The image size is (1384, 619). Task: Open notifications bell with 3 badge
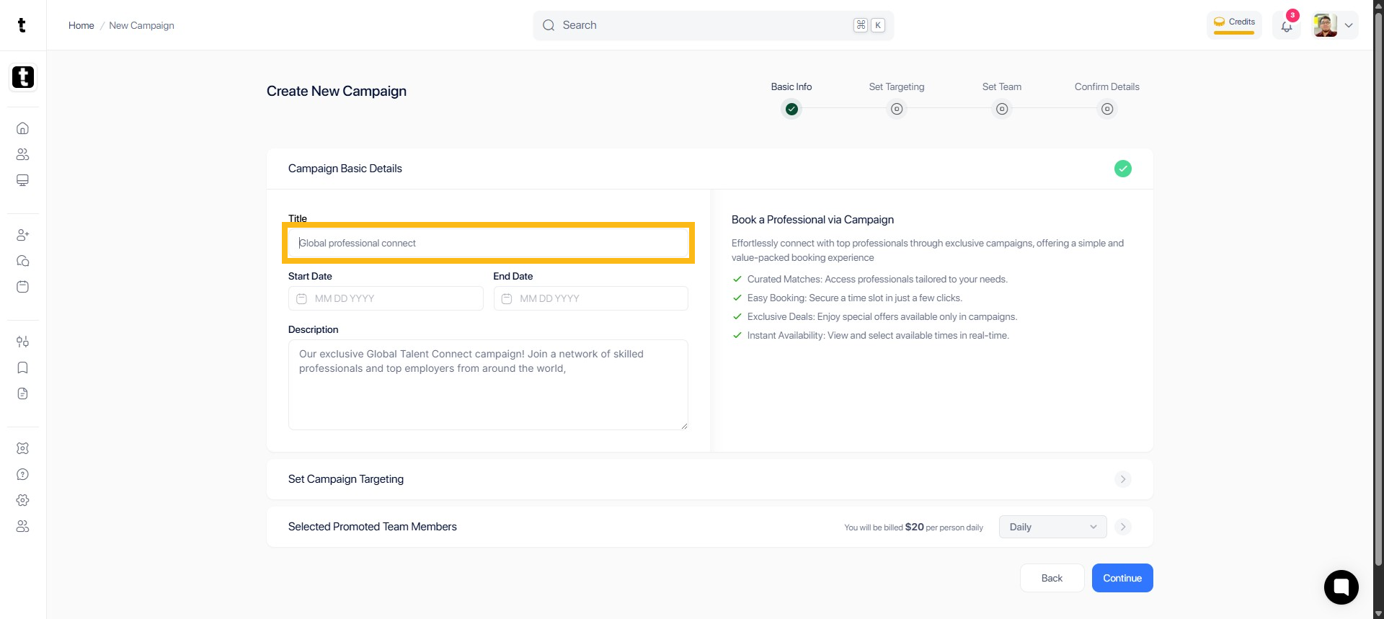[x=1286, y=26]
